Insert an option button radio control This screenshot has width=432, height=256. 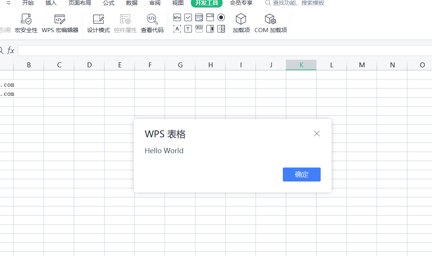pos(221,17)
